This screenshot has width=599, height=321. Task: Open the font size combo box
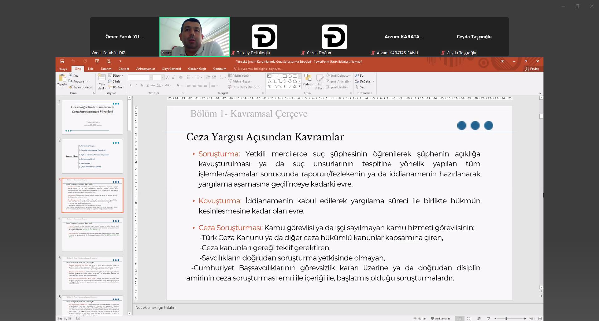pos(158,77)
